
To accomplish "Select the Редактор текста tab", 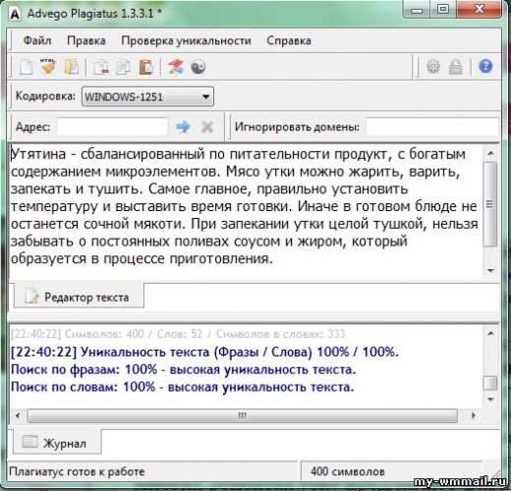I will [79, 297].
